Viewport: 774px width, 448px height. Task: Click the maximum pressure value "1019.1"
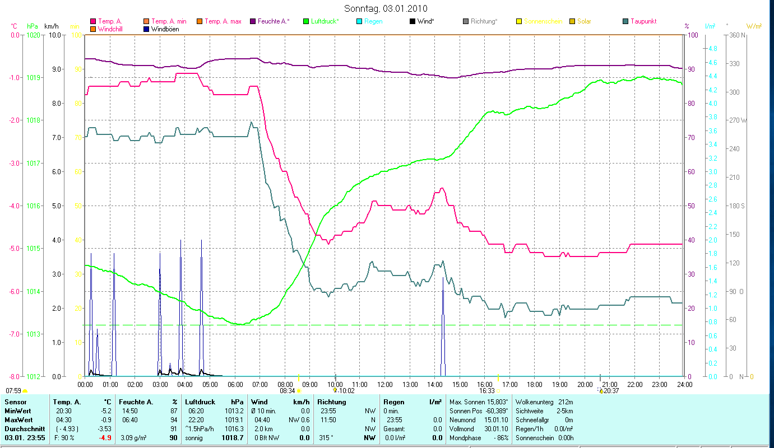(x=233, y=420)
